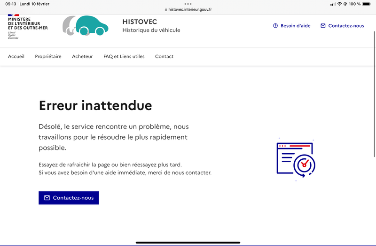
Task: Tap the 'Lundi 10 février' date
Action: point(34,4)
